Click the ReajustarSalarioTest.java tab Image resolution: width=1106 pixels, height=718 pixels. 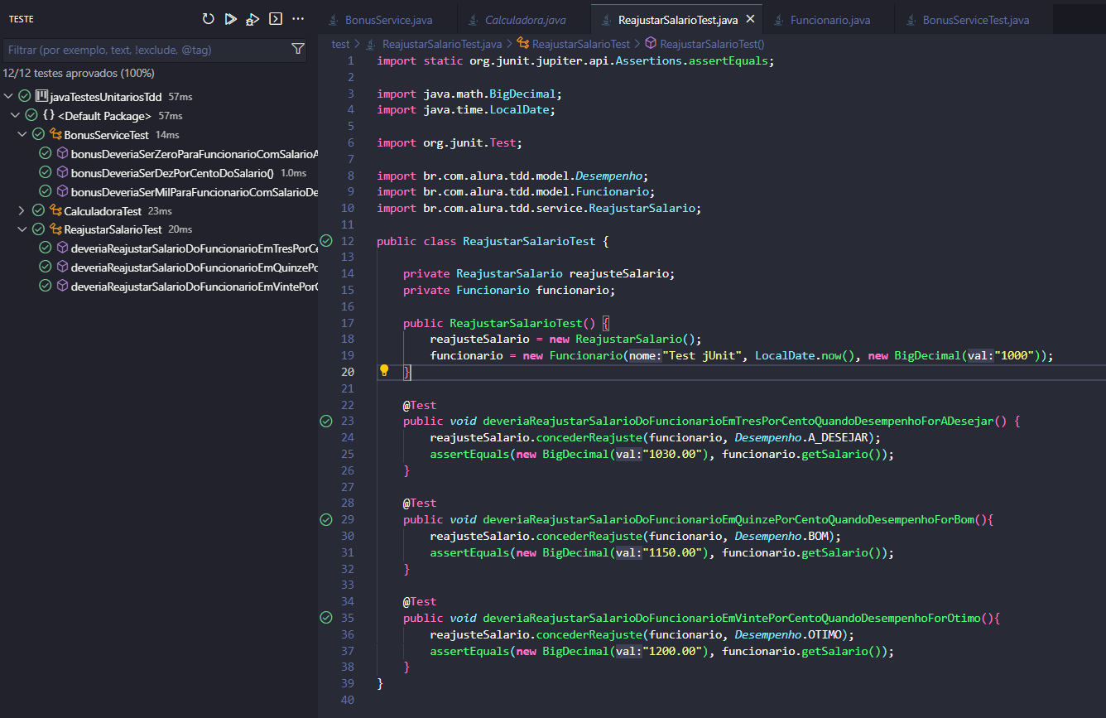677,20
